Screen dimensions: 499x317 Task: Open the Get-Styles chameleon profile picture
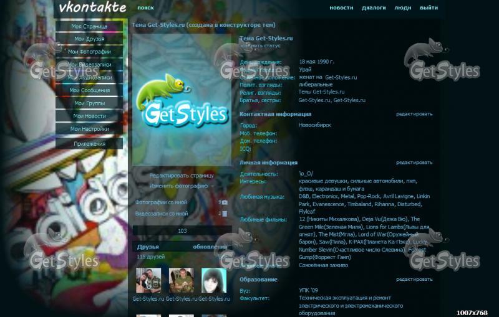[x=182, y=100]
